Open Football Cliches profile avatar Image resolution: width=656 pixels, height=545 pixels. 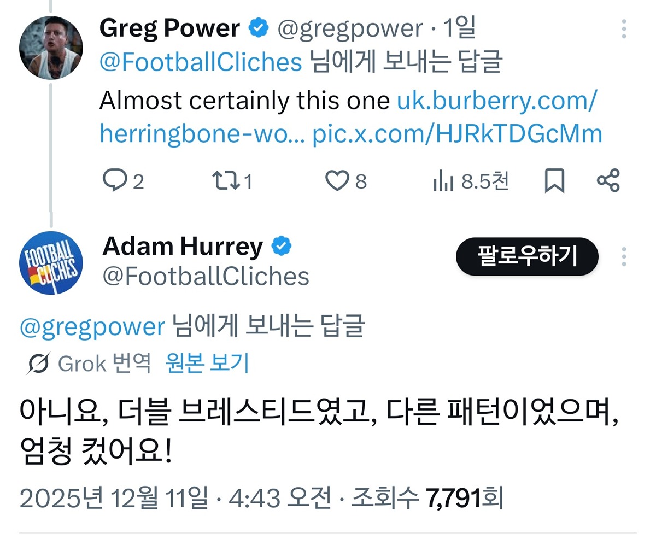[x=51, y=263]
